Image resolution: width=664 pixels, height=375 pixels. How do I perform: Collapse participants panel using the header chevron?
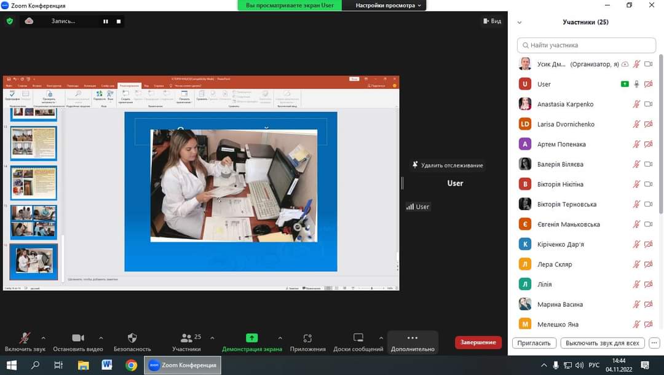point(520,22)
